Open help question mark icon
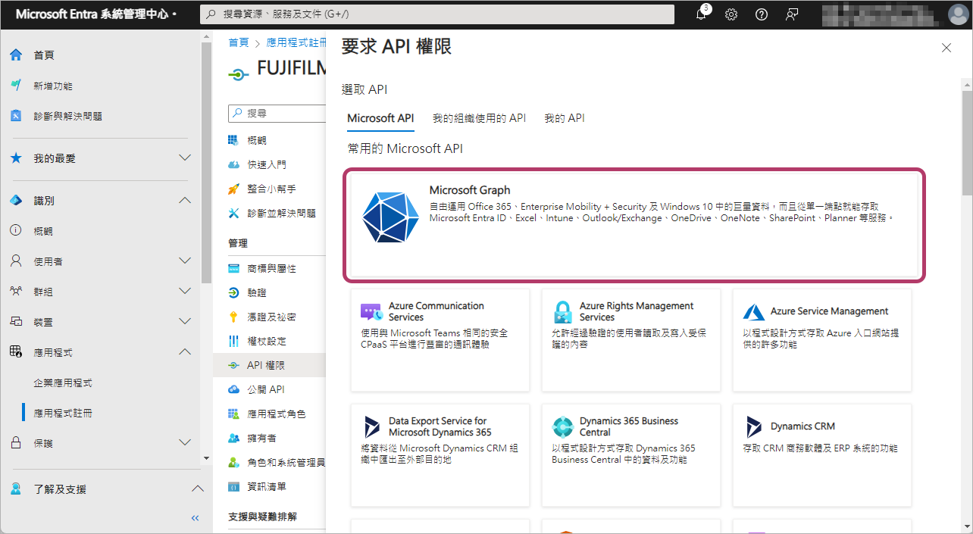Screen dimensions: 973x534 (762, 14)
